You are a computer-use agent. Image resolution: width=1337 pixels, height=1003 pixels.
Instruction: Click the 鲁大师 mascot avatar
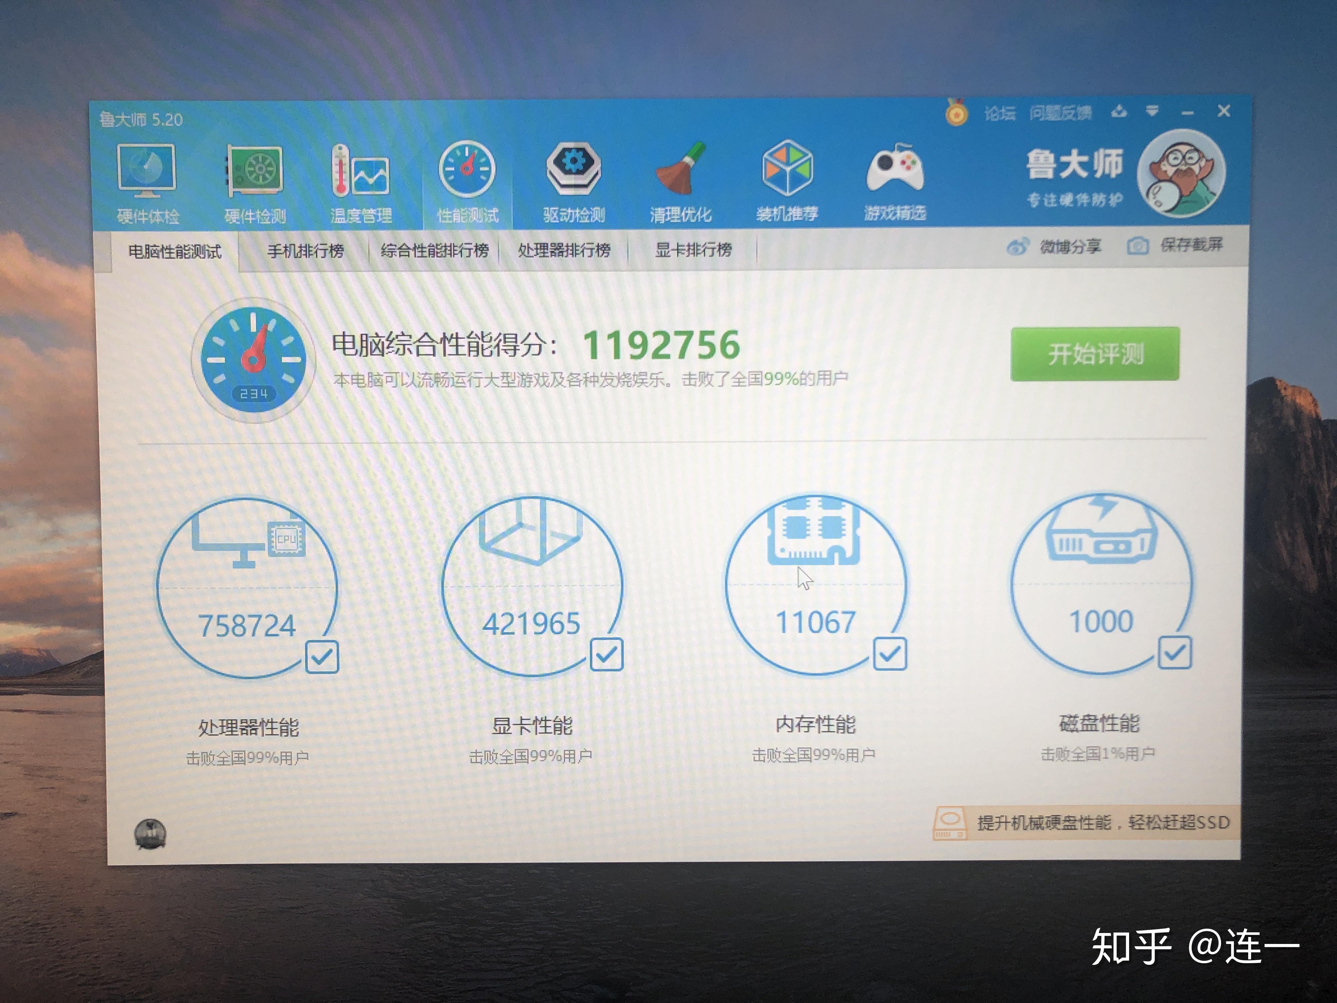click(x=1181, y=173)
